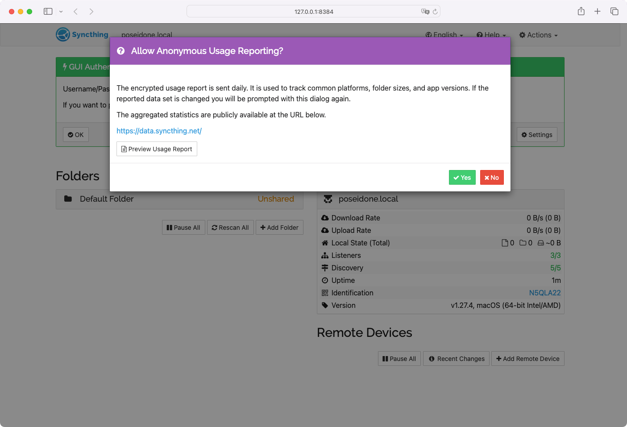The width and height of the screenshot is (627, 427).
Task: Open the data.syncthing.net link
Action: (159, 131)
